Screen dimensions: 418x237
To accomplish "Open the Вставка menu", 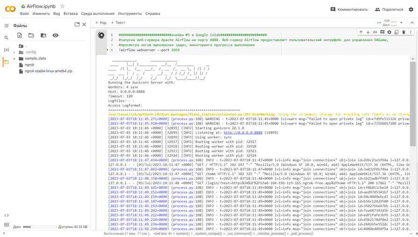I will [x=71, y=14].
